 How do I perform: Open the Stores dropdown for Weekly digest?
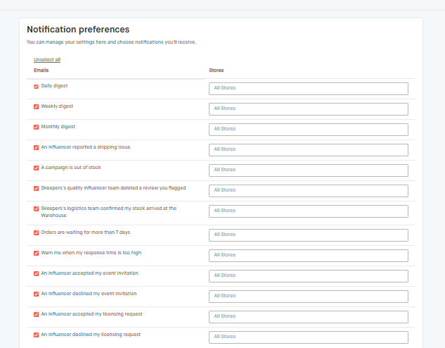(x=308, y=109)
